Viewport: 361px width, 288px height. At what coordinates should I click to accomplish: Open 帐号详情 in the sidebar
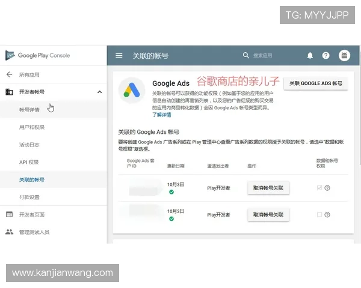[x=29, y=110]
